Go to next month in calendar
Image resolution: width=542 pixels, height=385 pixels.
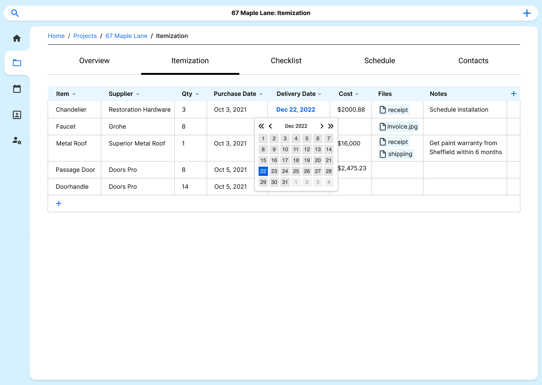tap(321, 126)
